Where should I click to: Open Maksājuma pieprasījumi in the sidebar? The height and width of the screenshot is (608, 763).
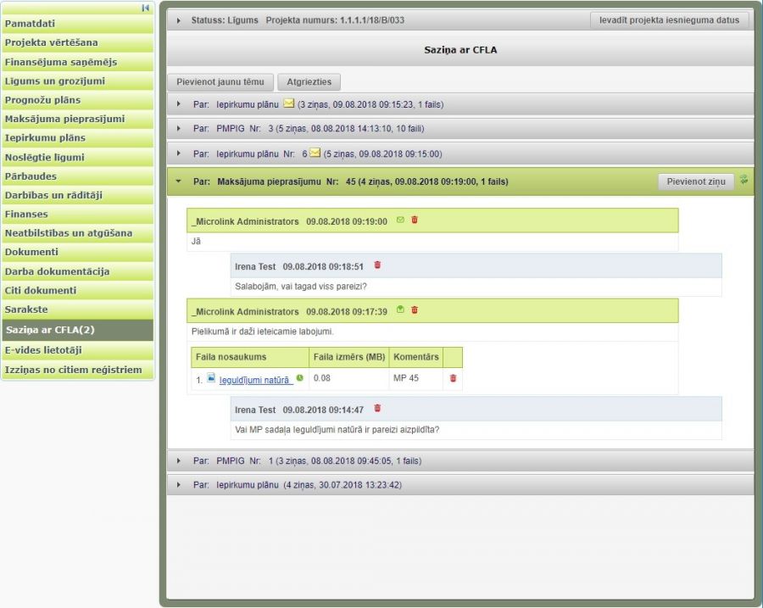(64, 119)
